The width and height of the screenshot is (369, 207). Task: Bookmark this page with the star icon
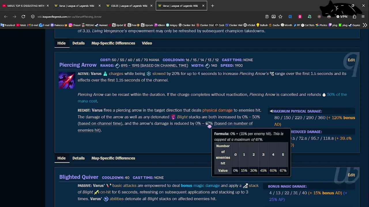pyautogui.click(x=280, y=17)
